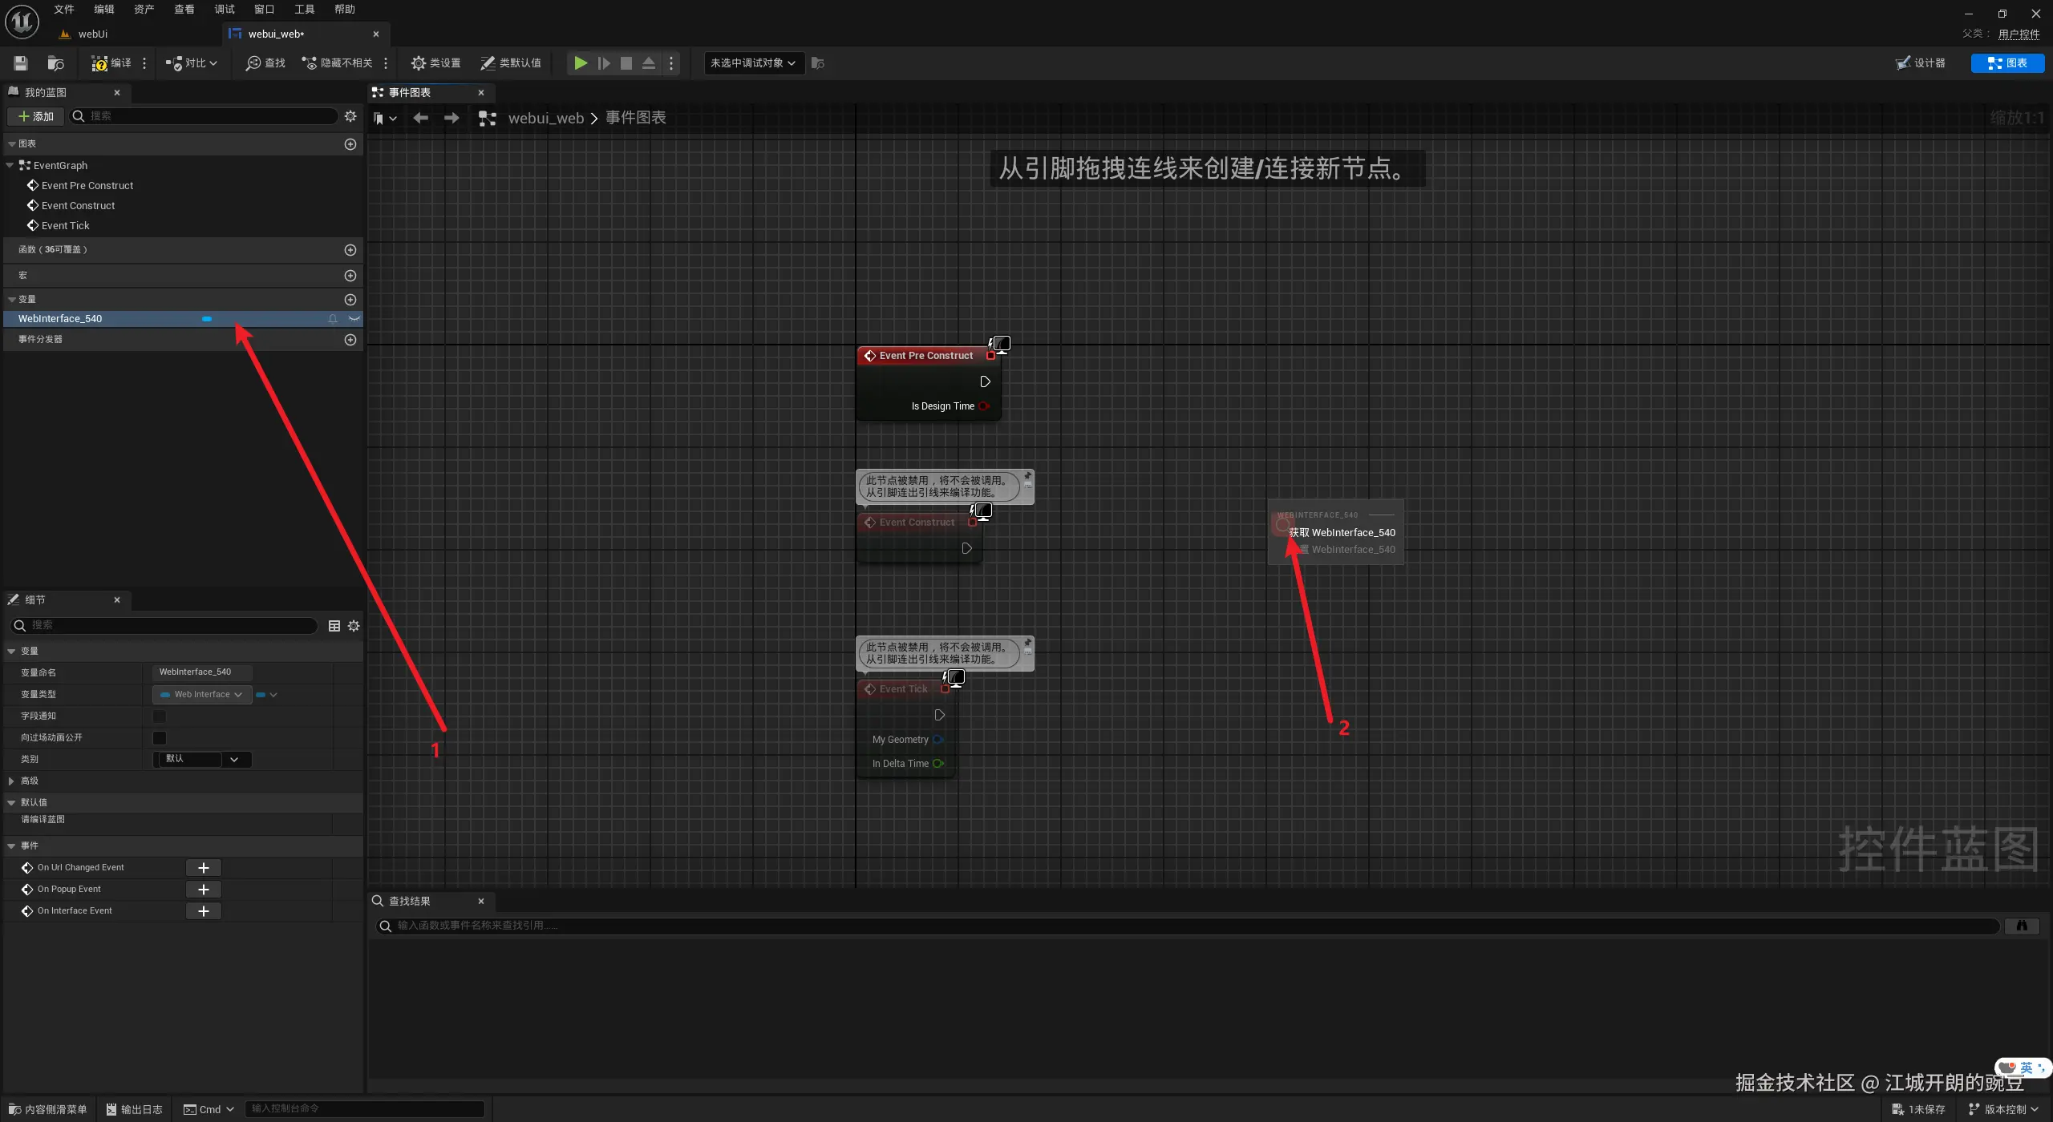Open Class Settings (类设置)

click(x=435, y=63)
